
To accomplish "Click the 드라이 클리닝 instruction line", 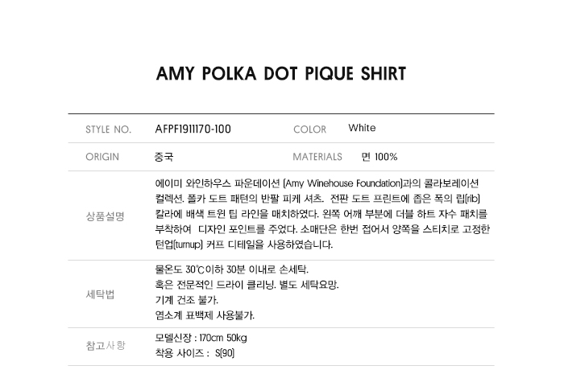I will (247, 285).
